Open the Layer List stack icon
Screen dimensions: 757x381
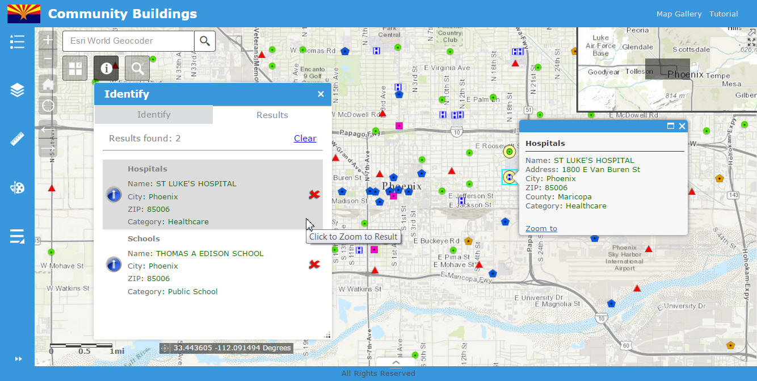pos(17,90)
